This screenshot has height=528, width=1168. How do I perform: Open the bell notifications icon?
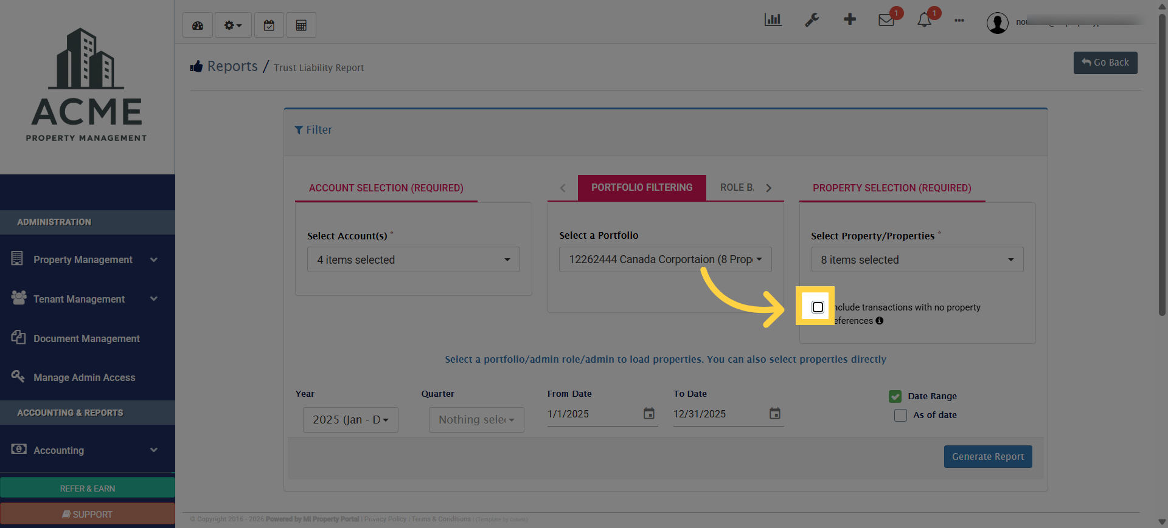coord(924,20)
